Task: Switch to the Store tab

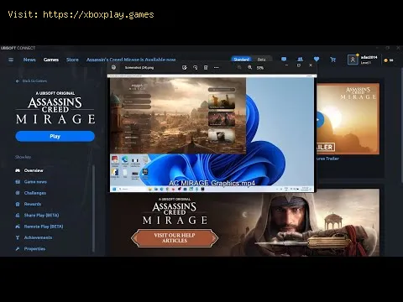Action: click(x=72, y=60)
